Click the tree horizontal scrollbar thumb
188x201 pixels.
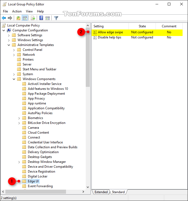click(x=36, y=192)
